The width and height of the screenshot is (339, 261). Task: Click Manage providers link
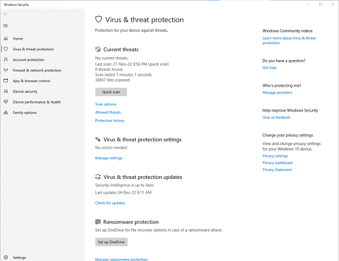click(277, 92)
